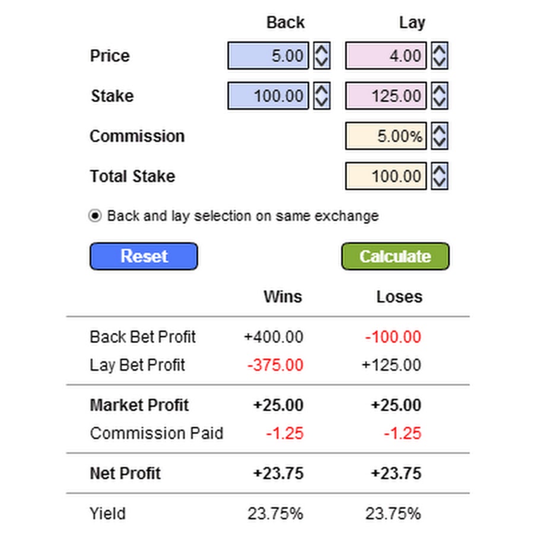This screenshot has width=534, height=534.
Task: Raise the Commission percentage with up arrow
Action: click(439, 131)
